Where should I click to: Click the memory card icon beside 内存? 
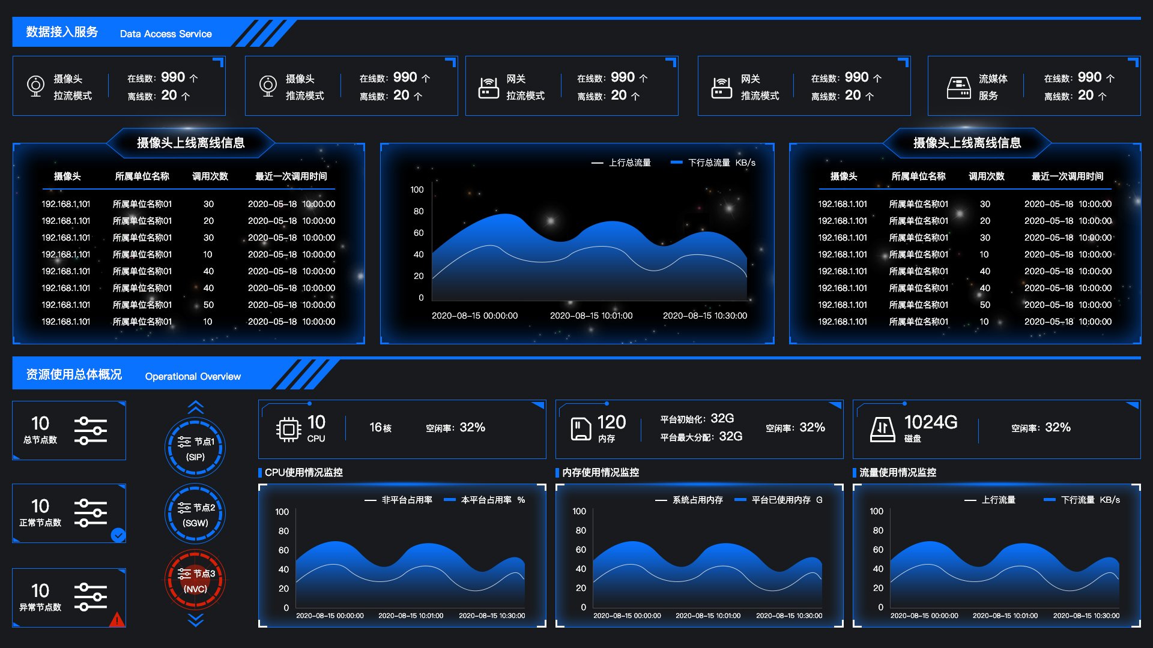[581, 430]
